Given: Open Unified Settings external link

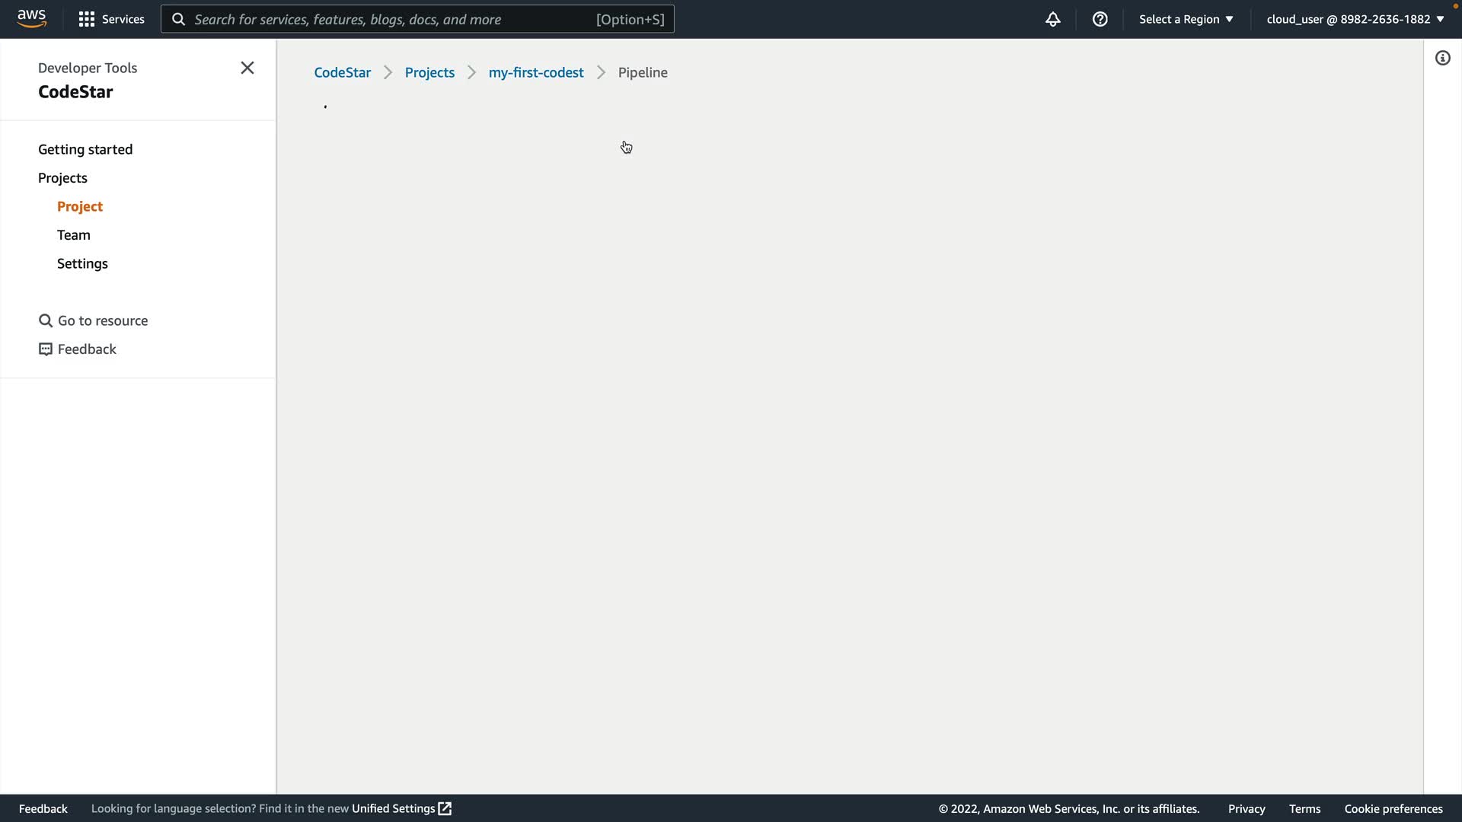Looking at the screenshot, I should click(x=401, y=808).
